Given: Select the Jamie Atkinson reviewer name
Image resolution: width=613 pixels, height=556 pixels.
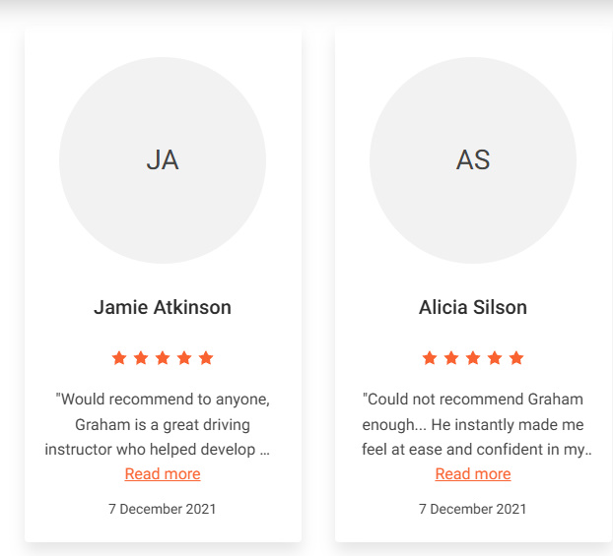Looking at the screenshot, I should [x=163, y=307].
